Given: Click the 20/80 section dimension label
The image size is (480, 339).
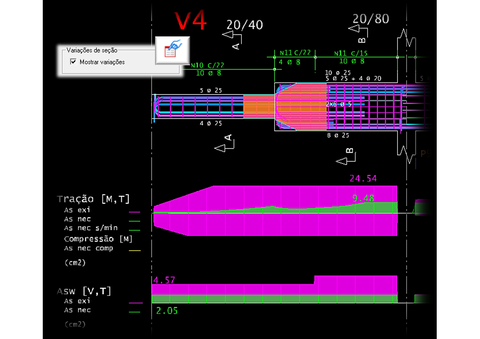Looking at the screenshot, I should tap(370, 19).
